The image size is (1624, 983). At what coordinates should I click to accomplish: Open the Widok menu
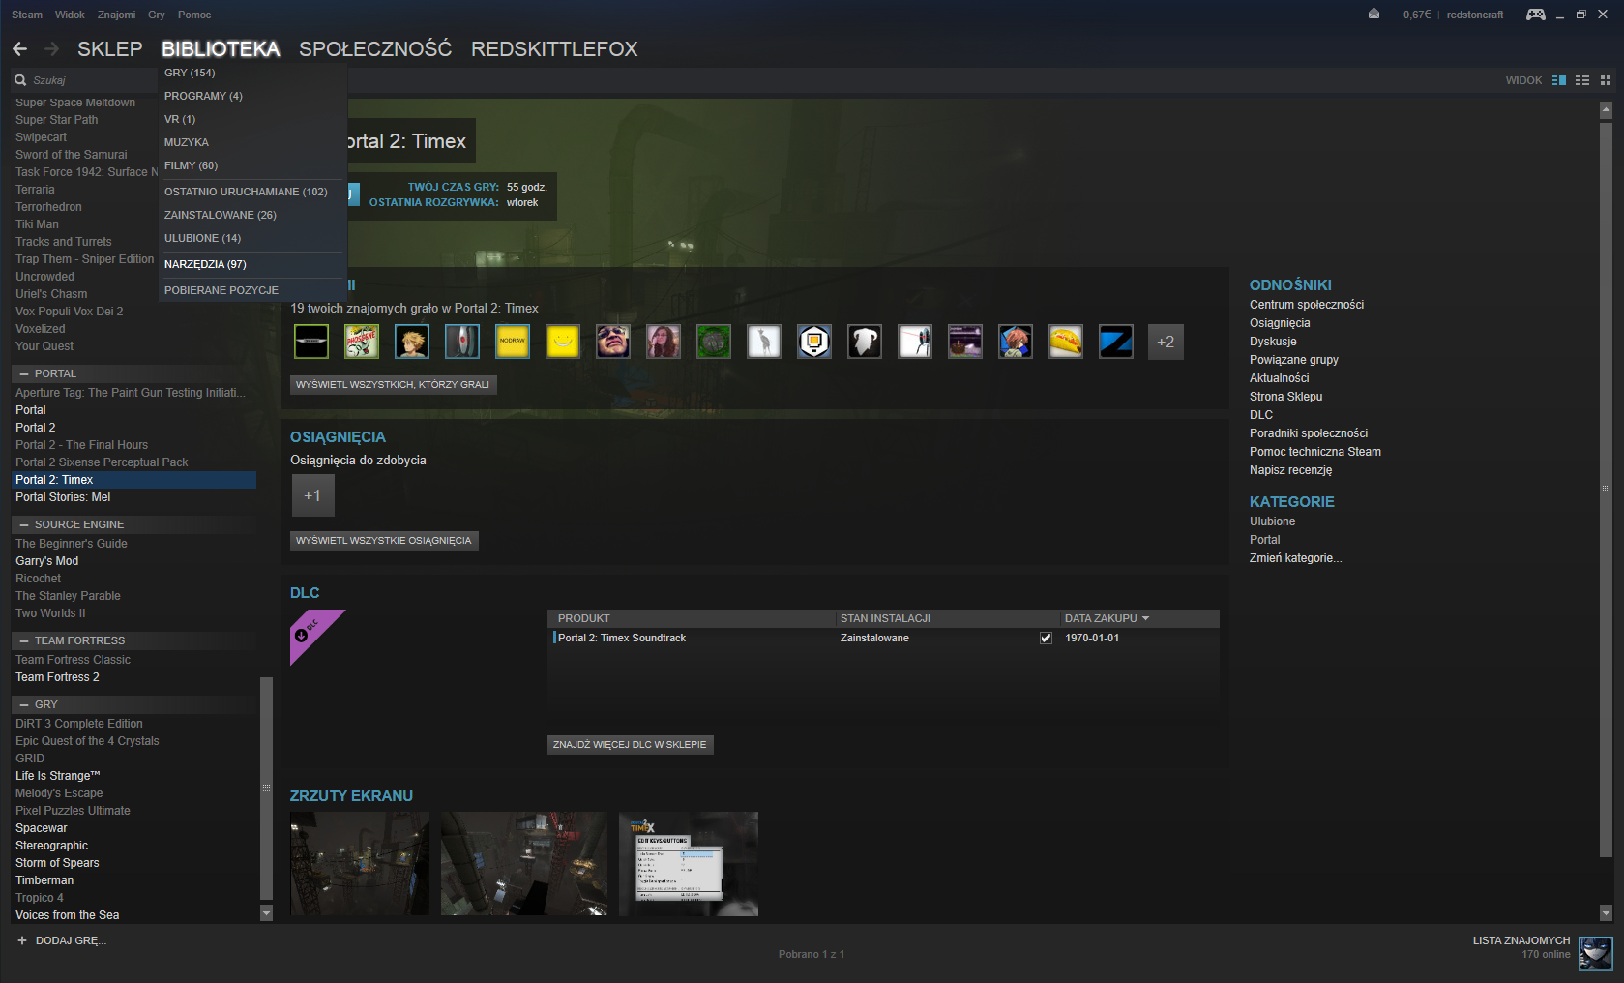[70, 15]
